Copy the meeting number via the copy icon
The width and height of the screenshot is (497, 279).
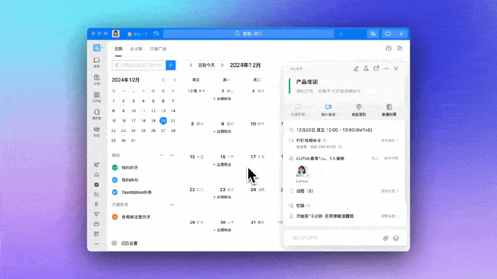pyautogui.click(x=340, y=147)
